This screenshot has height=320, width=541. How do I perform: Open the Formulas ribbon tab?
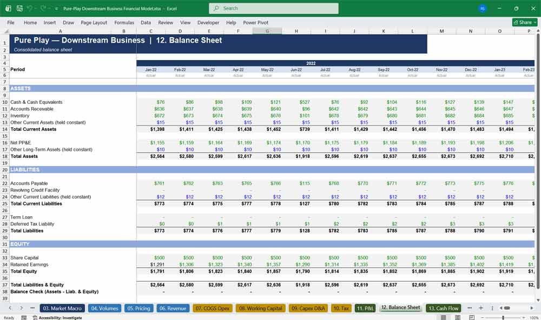(124, 22)
